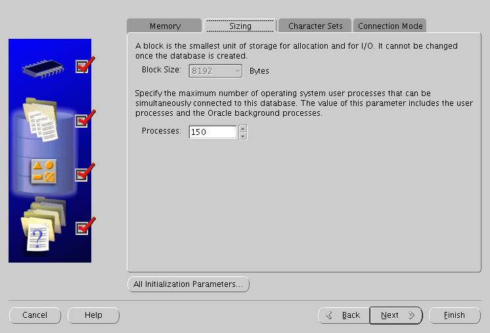Click the memory chip icon
The height and width of the screenshot is (333, 490).
[43, 68]
